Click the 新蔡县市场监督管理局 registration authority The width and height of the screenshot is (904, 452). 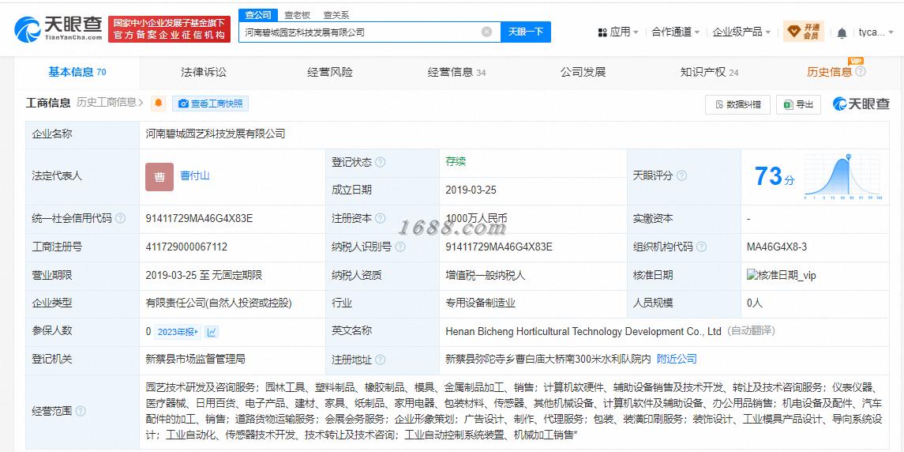click(196, 359)
